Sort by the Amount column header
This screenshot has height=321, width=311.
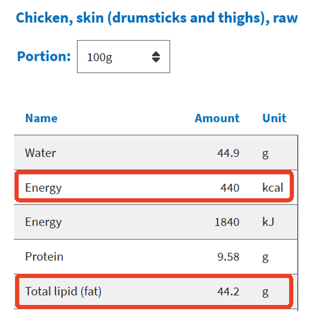217,118
